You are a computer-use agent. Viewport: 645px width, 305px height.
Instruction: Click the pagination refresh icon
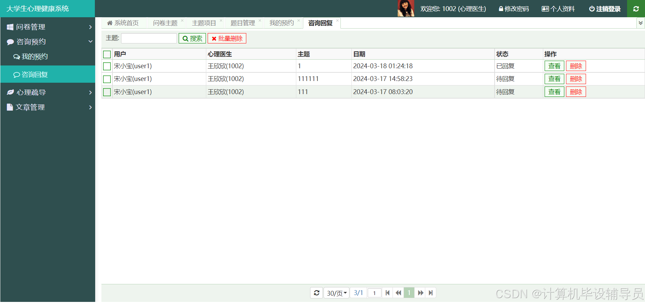317,293
